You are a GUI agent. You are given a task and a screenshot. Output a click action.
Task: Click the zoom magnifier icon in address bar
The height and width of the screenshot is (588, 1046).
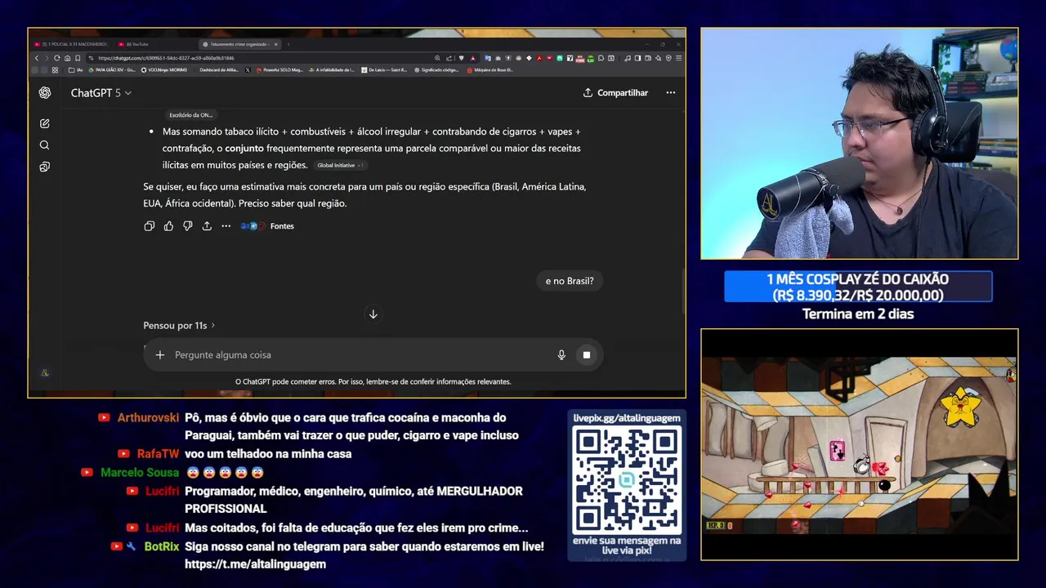click(x=437, y=58)
